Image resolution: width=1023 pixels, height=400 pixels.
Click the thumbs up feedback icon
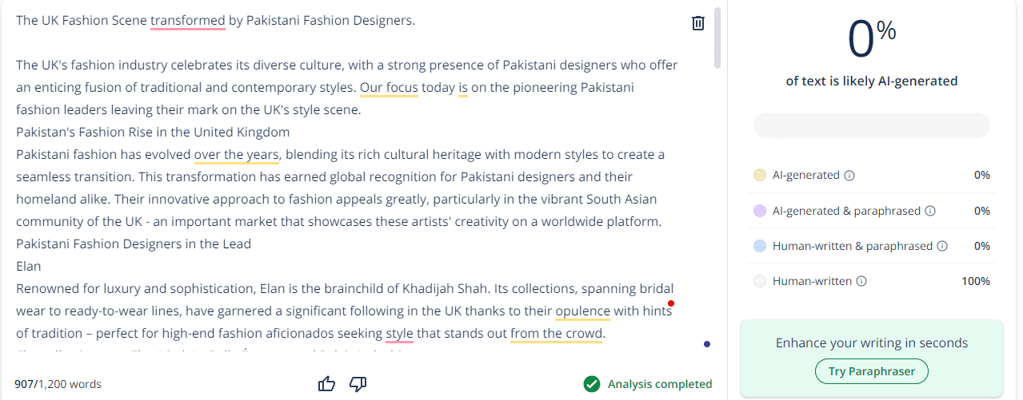pyautogui.click(x=326, y=384)
